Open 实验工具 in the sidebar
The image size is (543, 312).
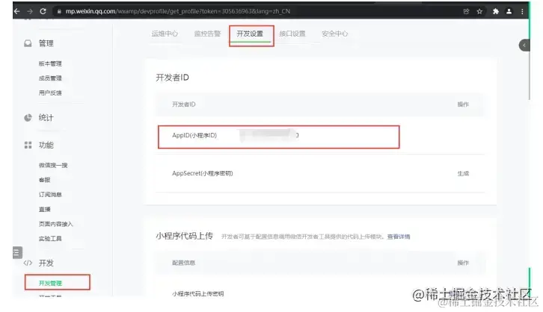click(50, 238)
